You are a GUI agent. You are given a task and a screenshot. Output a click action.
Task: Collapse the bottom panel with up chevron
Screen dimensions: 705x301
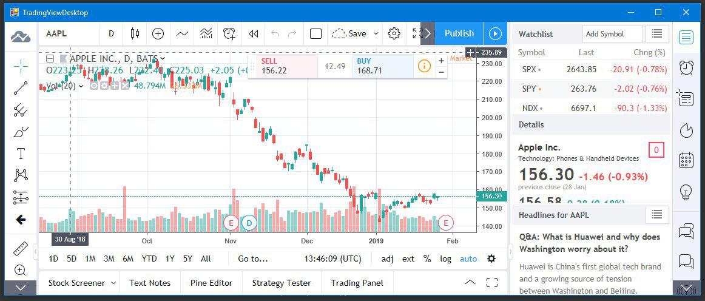click(470, 283)
